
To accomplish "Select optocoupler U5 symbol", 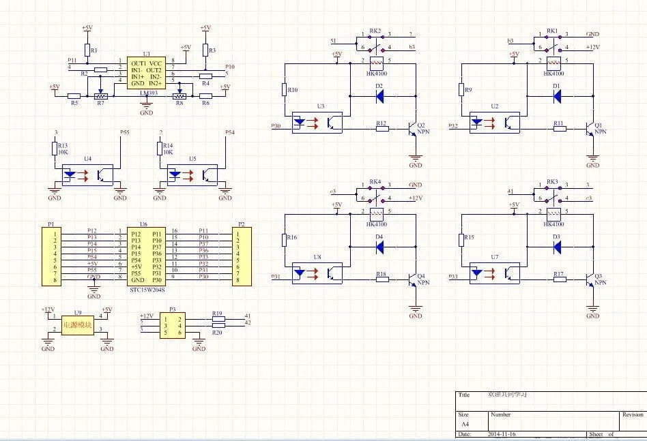I will pyautogui.click(x=192, y=174).
